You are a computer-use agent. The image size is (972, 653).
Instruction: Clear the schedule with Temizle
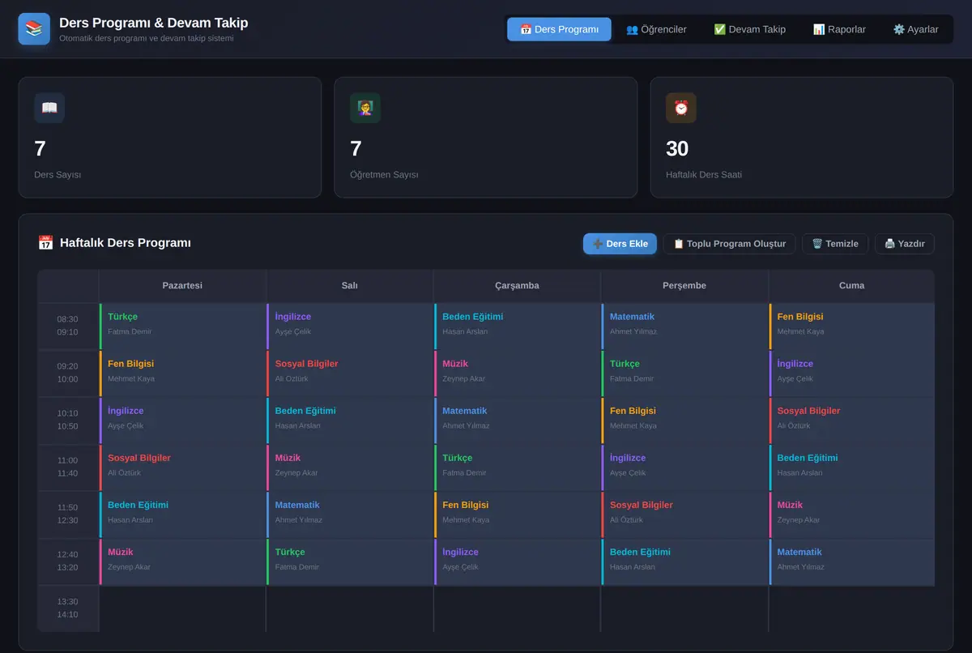coord(835,244)
